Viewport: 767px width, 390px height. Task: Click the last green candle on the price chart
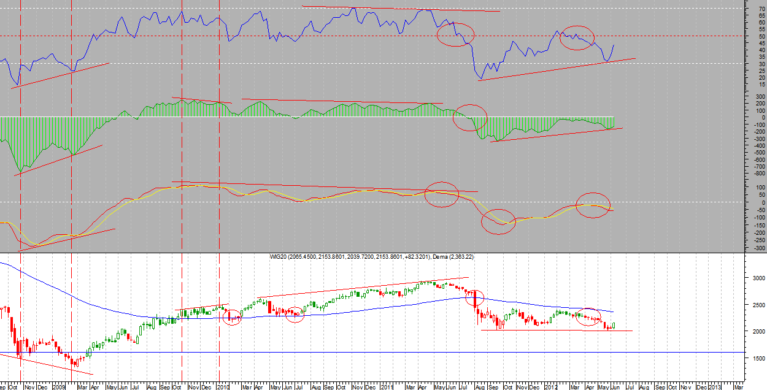pyautogui.click(x=614, y=326)
